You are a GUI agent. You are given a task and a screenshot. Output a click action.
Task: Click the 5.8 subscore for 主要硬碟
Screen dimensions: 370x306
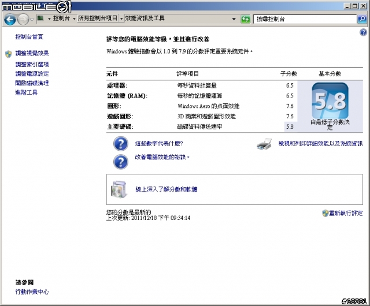(290, 127)
